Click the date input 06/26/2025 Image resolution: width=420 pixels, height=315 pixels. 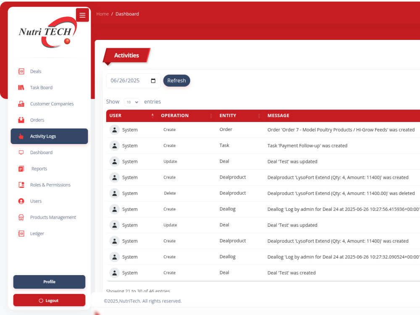click(134, 81)
